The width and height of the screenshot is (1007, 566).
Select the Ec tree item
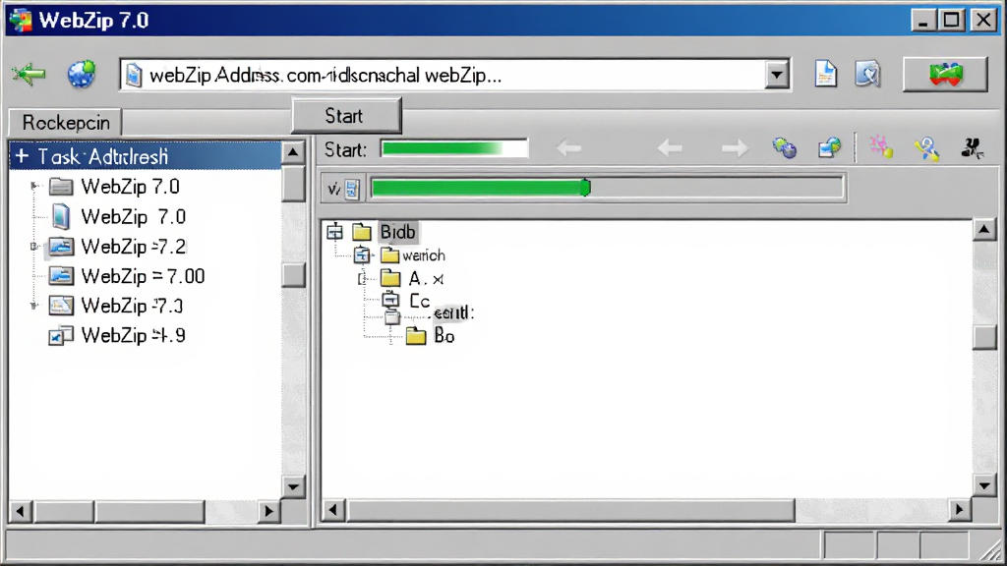(x=419, y=301)
